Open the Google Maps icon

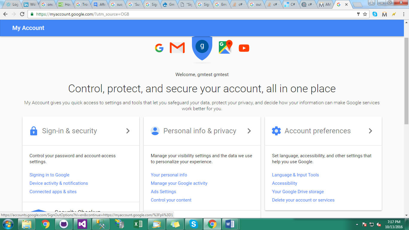[225, 47]
